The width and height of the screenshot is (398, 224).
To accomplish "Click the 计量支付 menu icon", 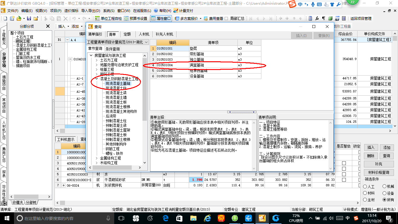I will pos(176,10).
